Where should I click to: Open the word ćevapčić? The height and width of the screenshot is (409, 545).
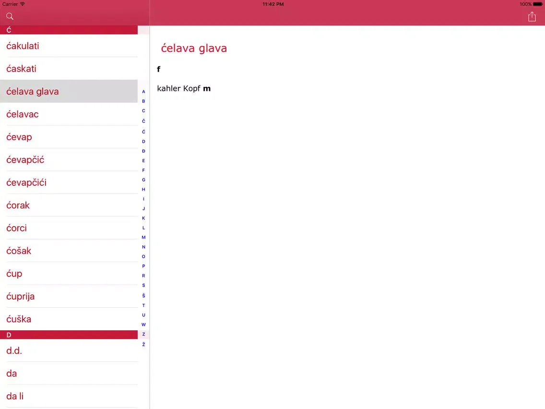pyautogui.click(x=69, y=160)
